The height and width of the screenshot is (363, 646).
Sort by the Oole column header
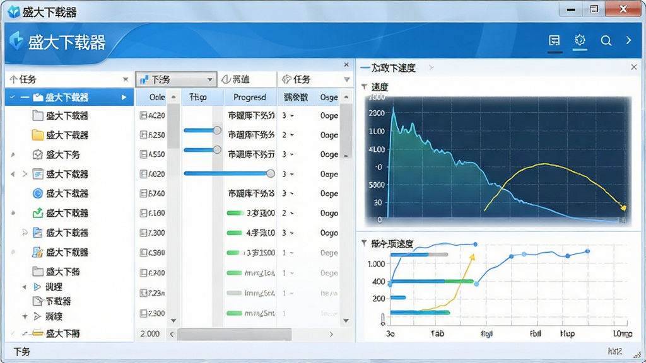click(157, 97)
